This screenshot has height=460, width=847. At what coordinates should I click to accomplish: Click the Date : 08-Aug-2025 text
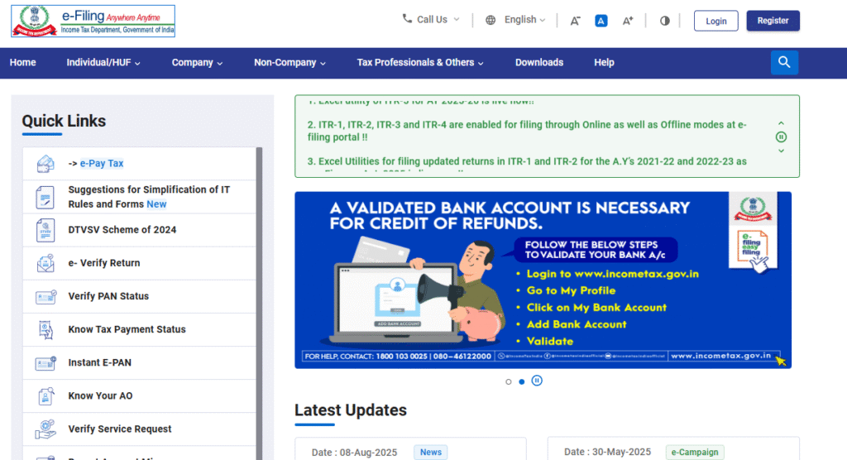pos(354,453)
